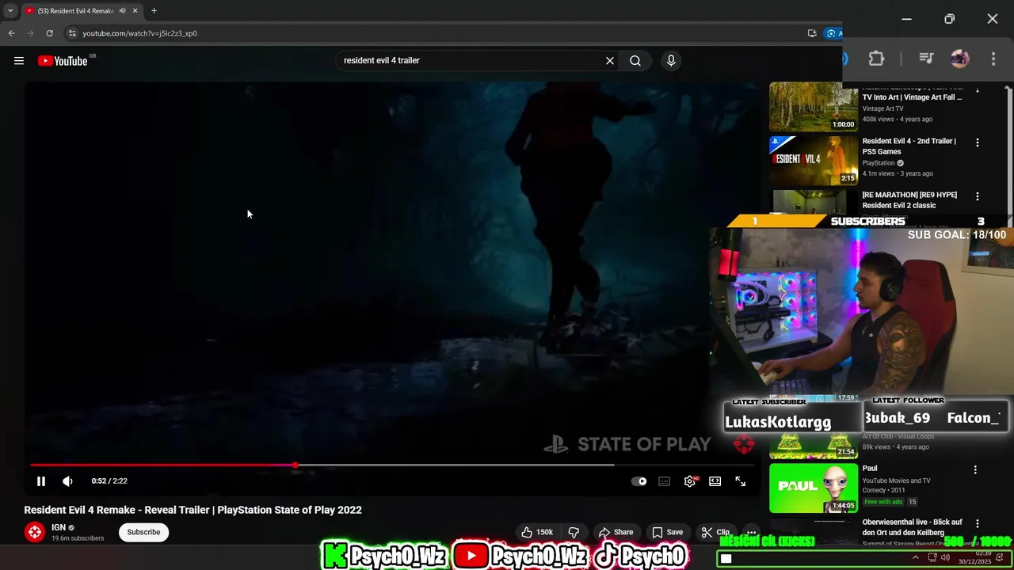
Task: Open a new browser tab
Action: (x=154, y=11)
